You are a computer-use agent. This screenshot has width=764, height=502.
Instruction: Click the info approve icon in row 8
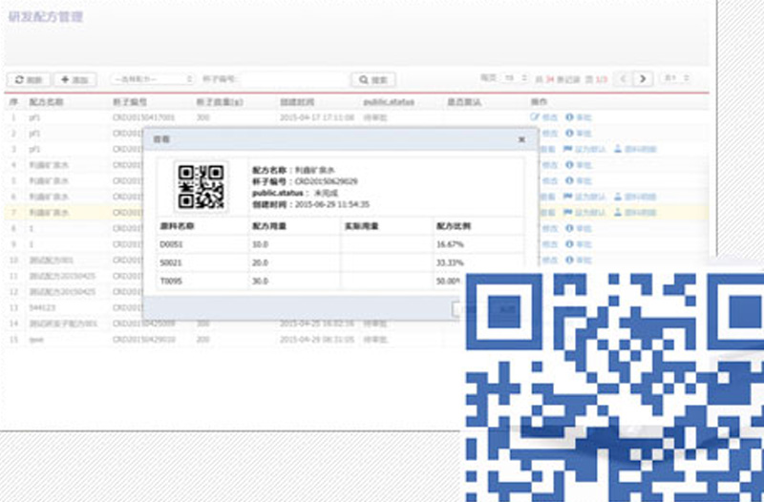click(569, 228)
